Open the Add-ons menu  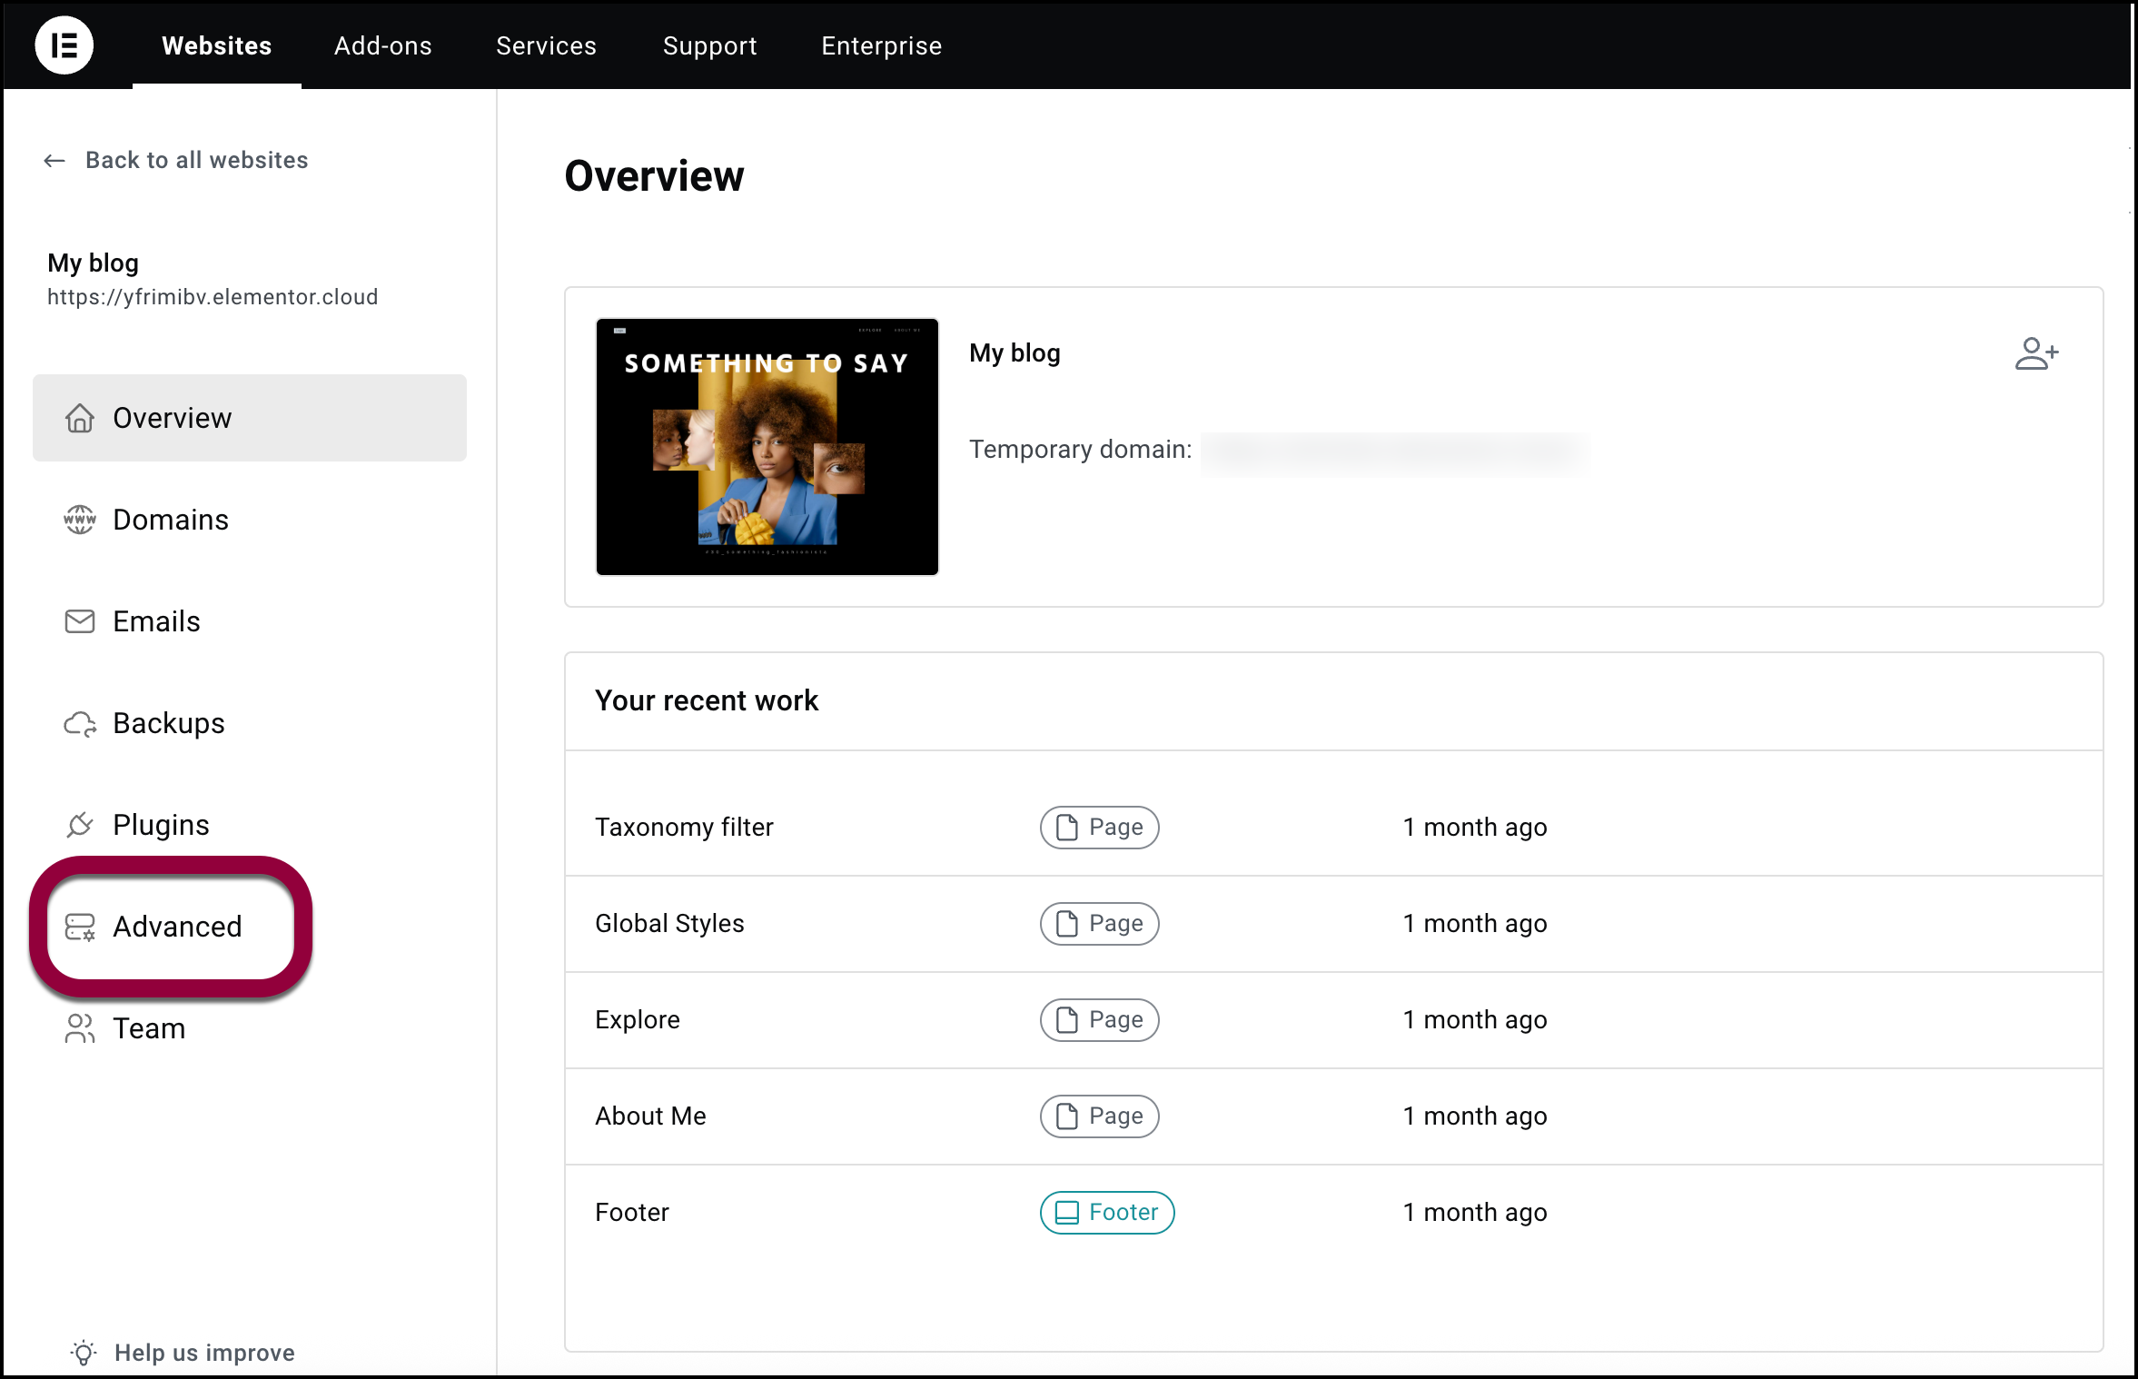[382, 45]
